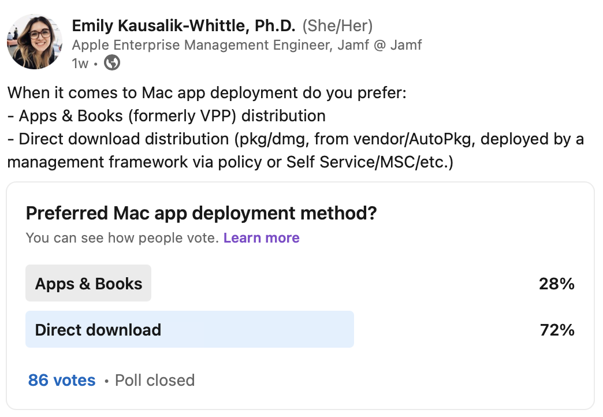
Task: Open the Learn more link
Action: coord(261,238)
